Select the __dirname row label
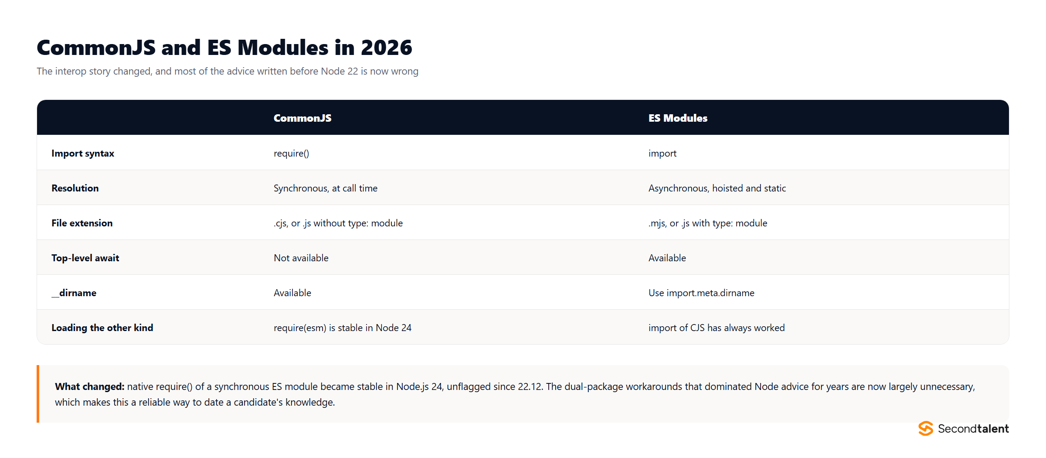The height and width of the screenshot is (458, 1046). click(x=74, y=293)
